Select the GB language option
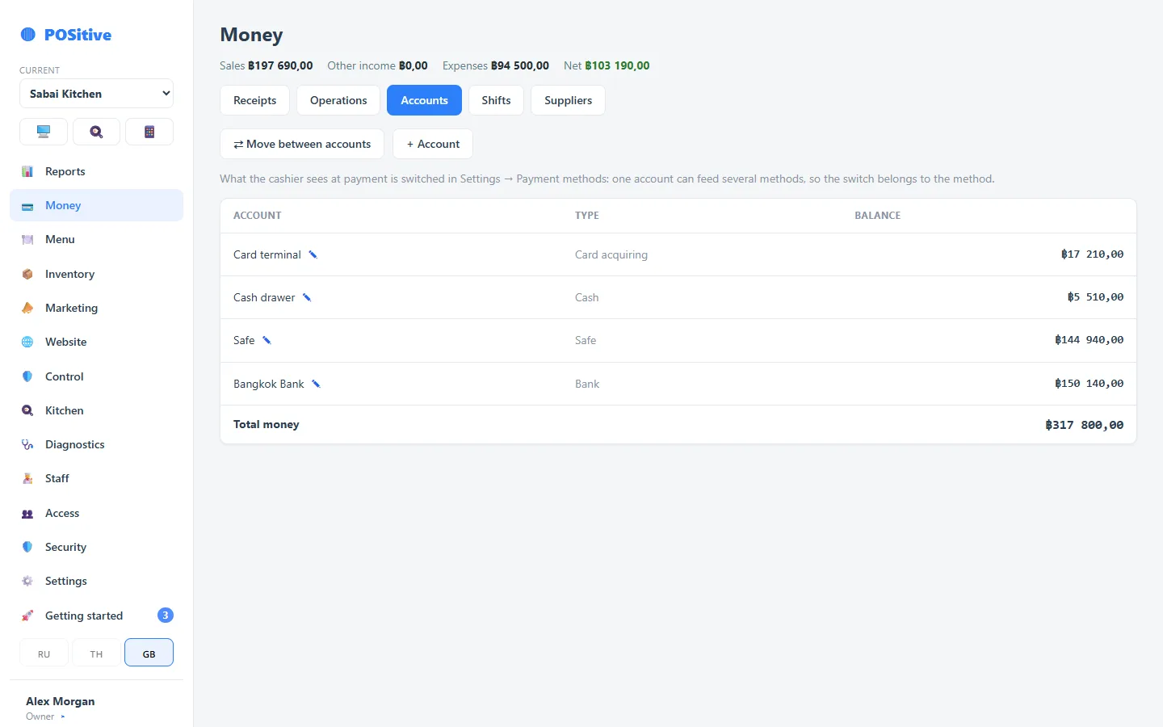The width and height of the screenshot is (1163, 727). pyautogui.click(x=149, y=653)
